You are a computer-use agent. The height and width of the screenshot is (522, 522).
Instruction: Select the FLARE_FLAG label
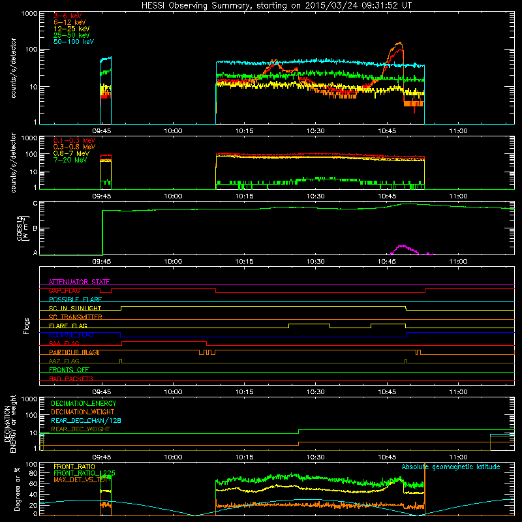[x=68, y=326]
